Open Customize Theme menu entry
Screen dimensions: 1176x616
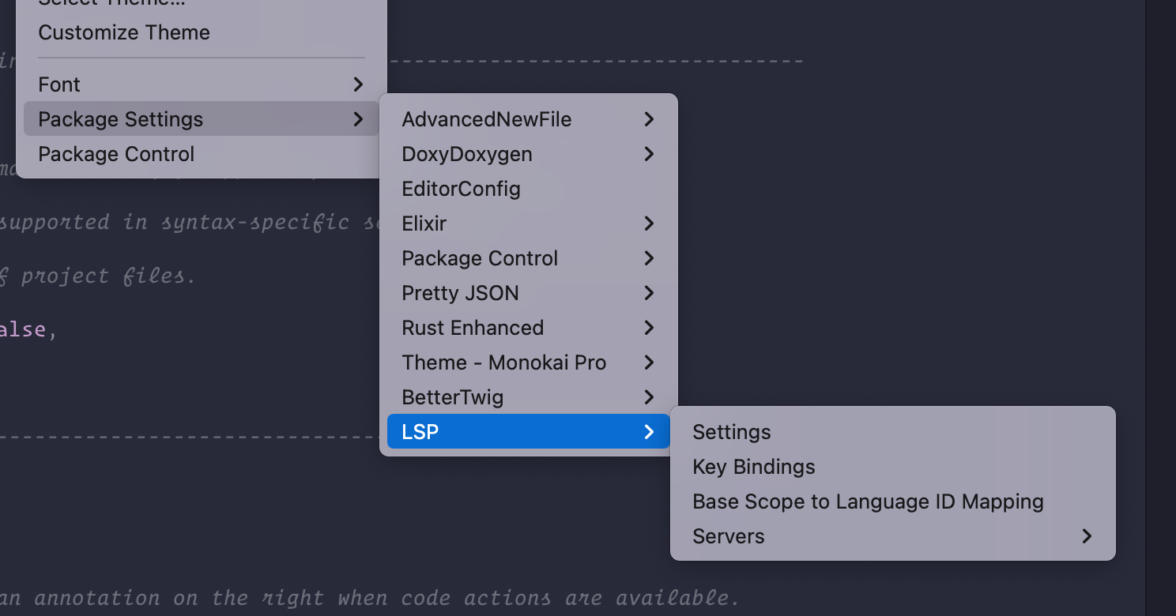[x=202, y=32]
